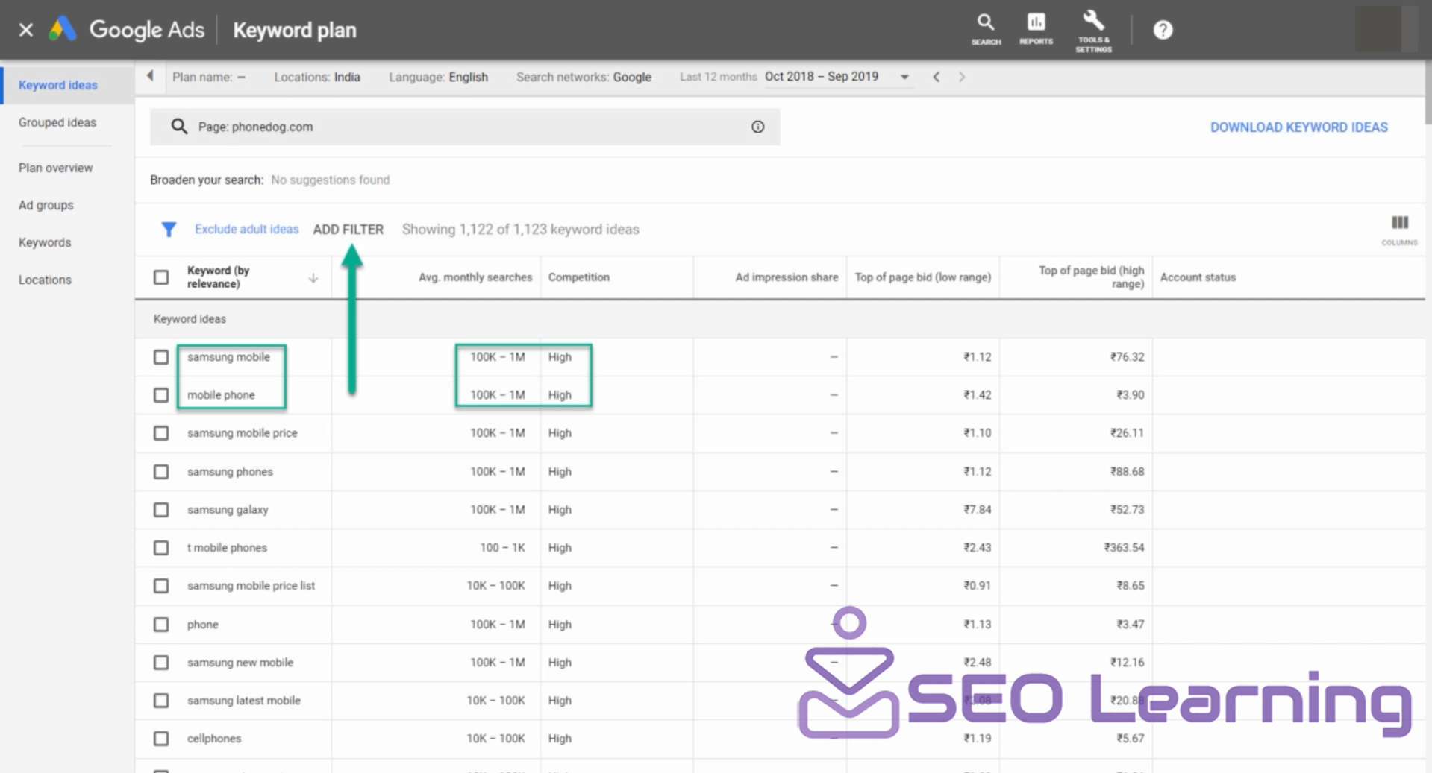This screenshot has height=773, width=1432.
Task: Check the box for samsung latest mobile
Action: pos(161,701)
